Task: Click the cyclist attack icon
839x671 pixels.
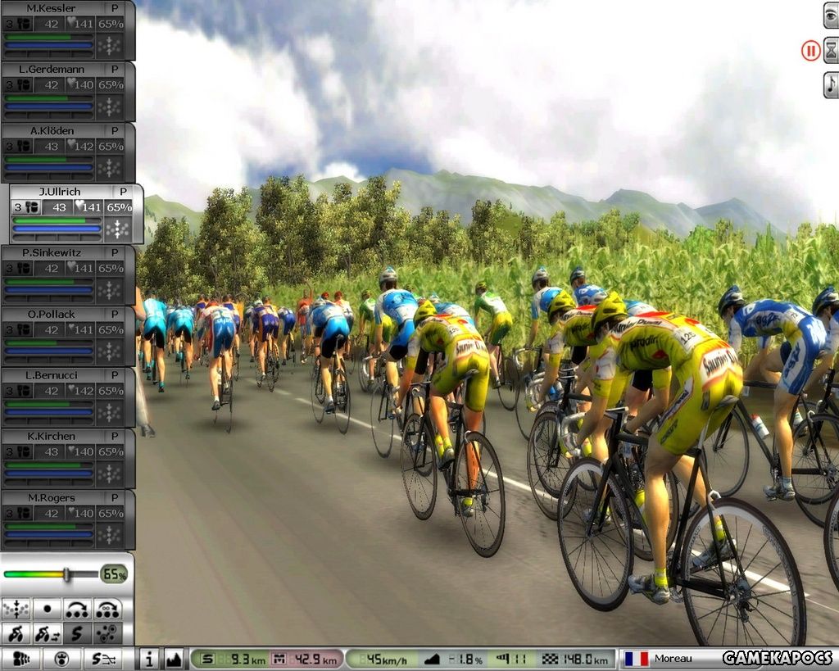Action: [16, 633]
